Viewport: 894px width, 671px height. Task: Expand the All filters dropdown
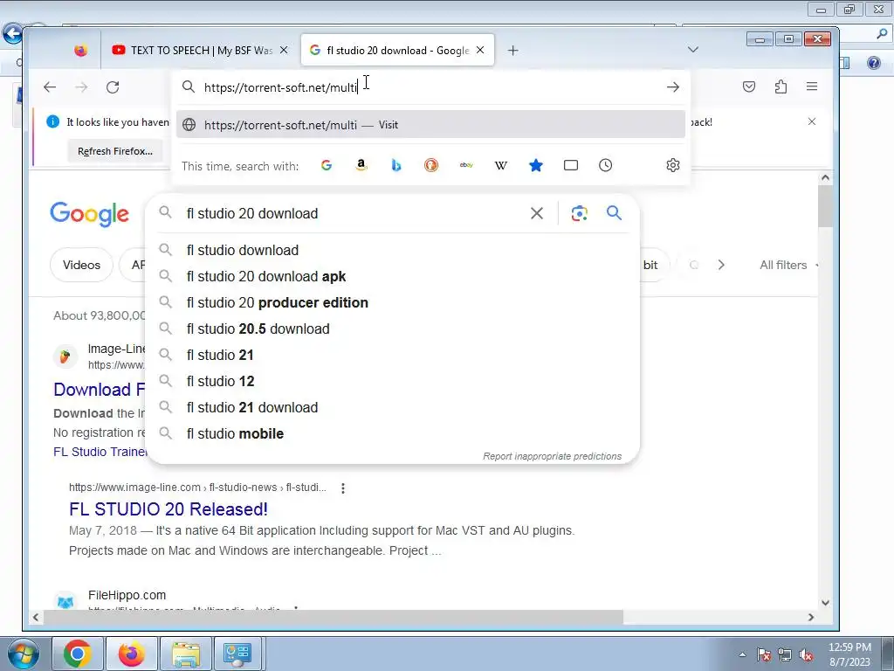click(x=788, y=265)
